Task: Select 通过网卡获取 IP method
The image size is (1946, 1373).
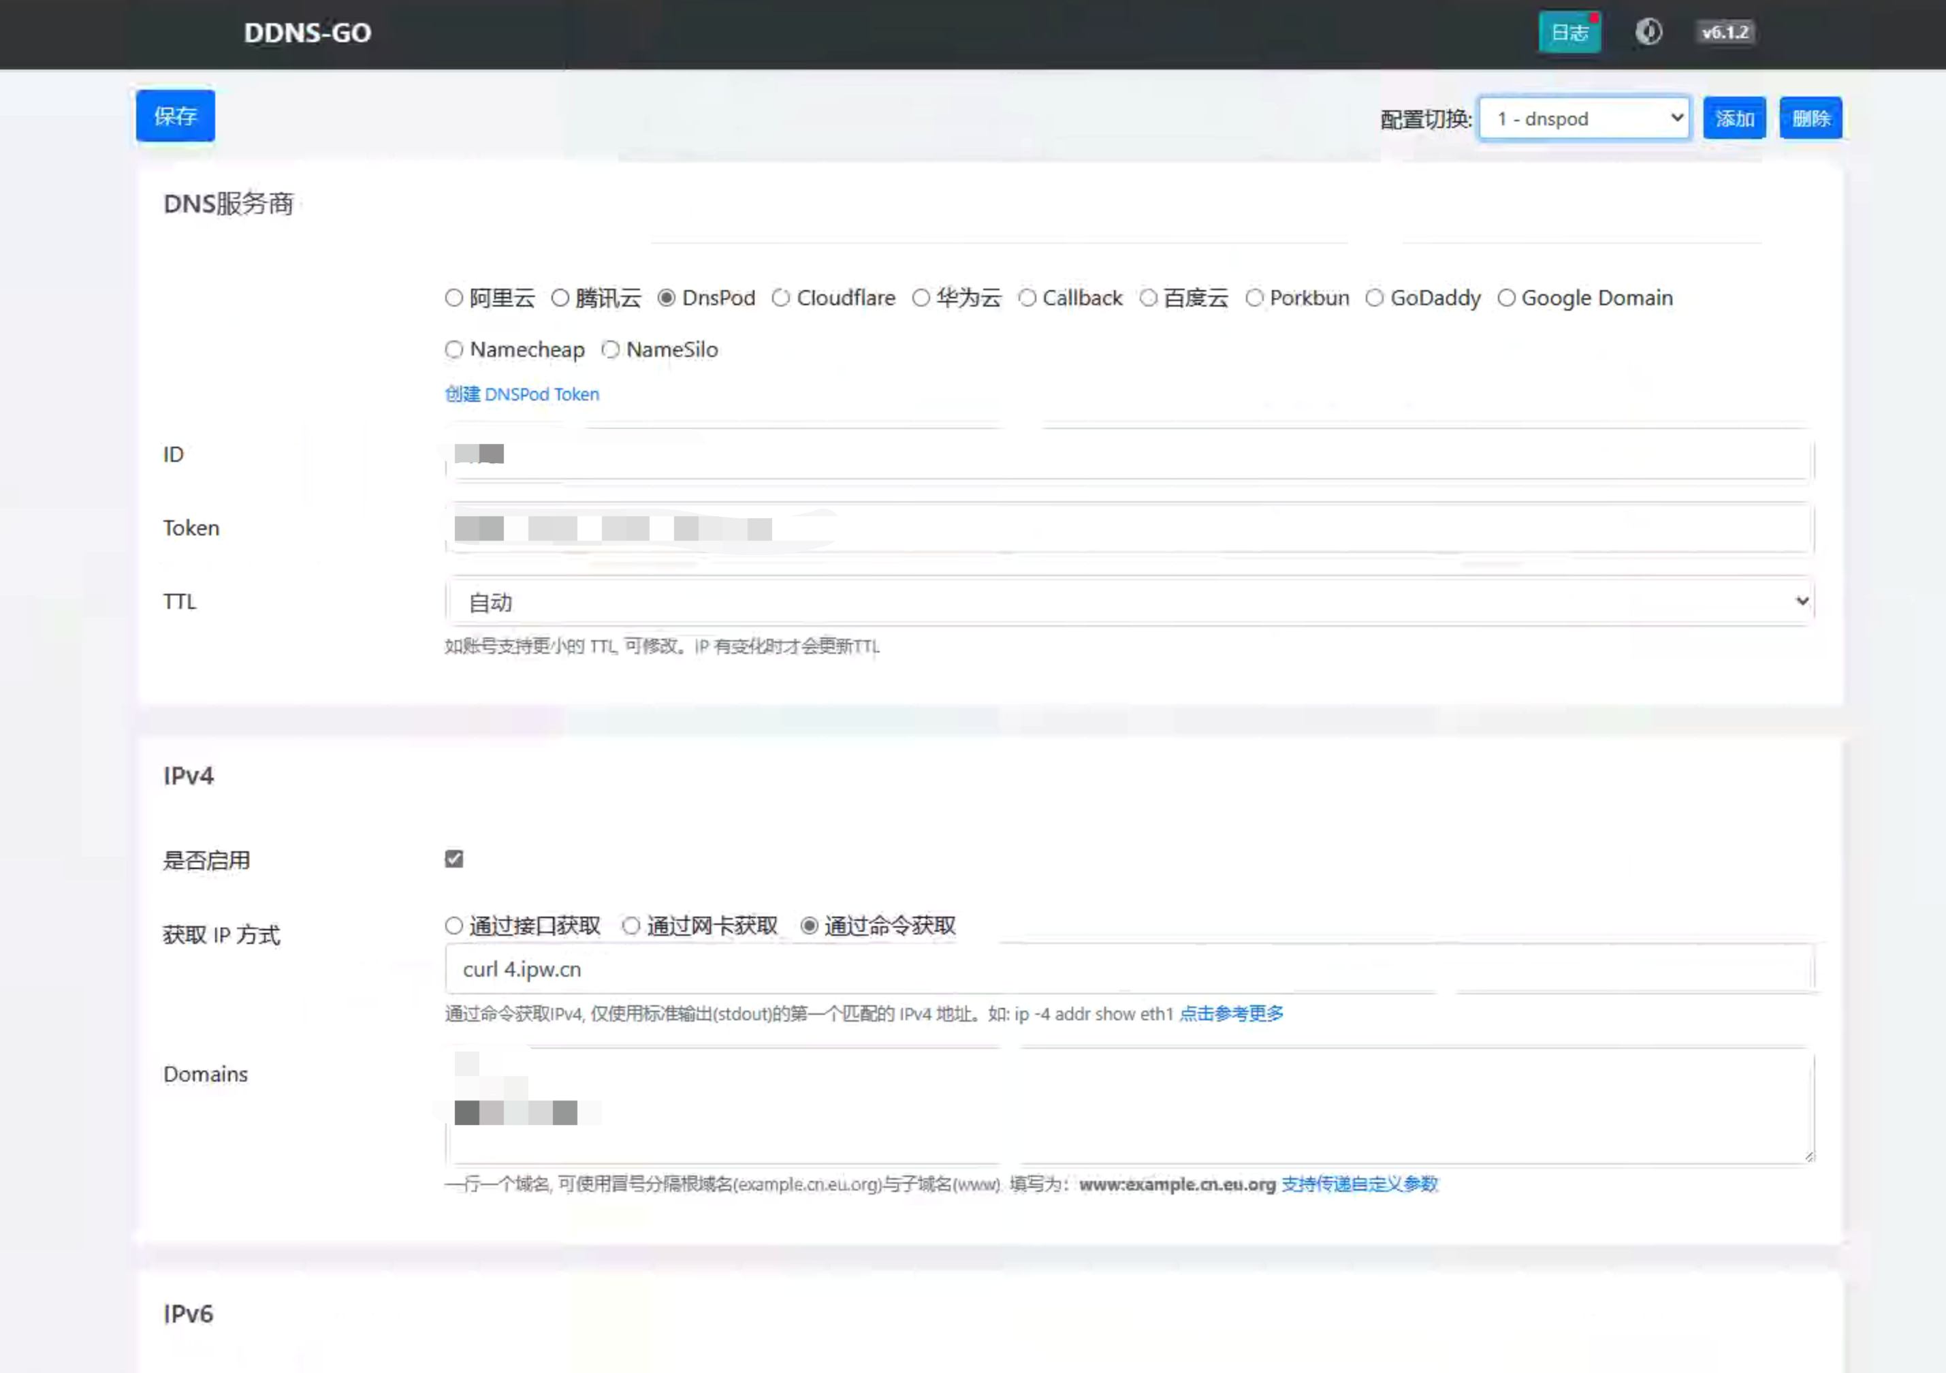Action: pos(631,926)
